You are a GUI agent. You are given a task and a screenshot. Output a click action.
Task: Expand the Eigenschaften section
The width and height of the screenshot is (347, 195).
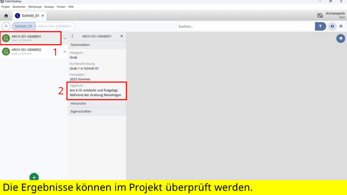point(97,112)
